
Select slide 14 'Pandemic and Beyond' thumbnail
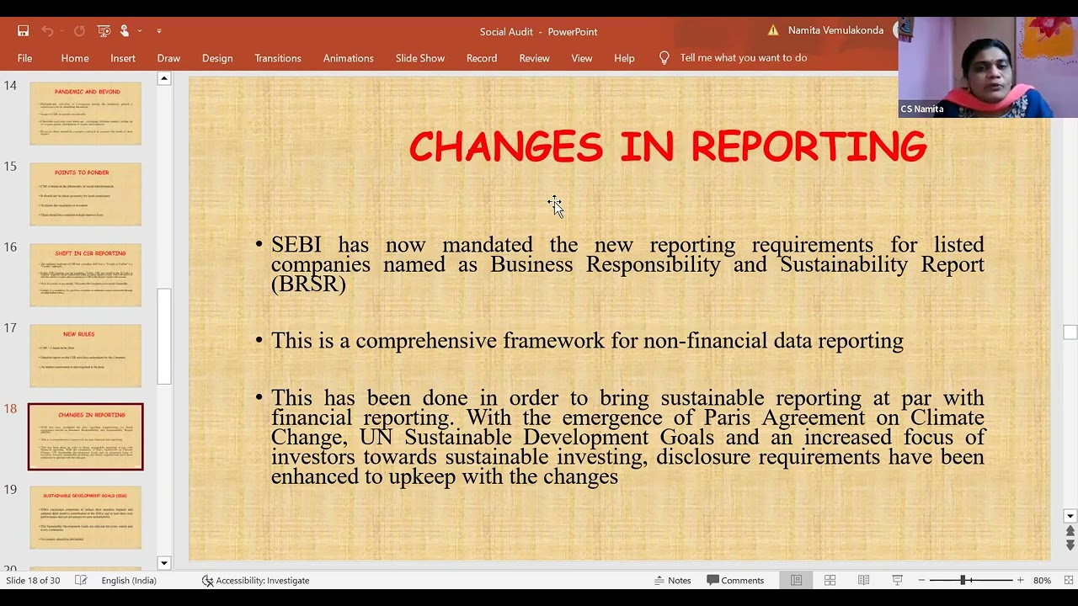point(86,113)
